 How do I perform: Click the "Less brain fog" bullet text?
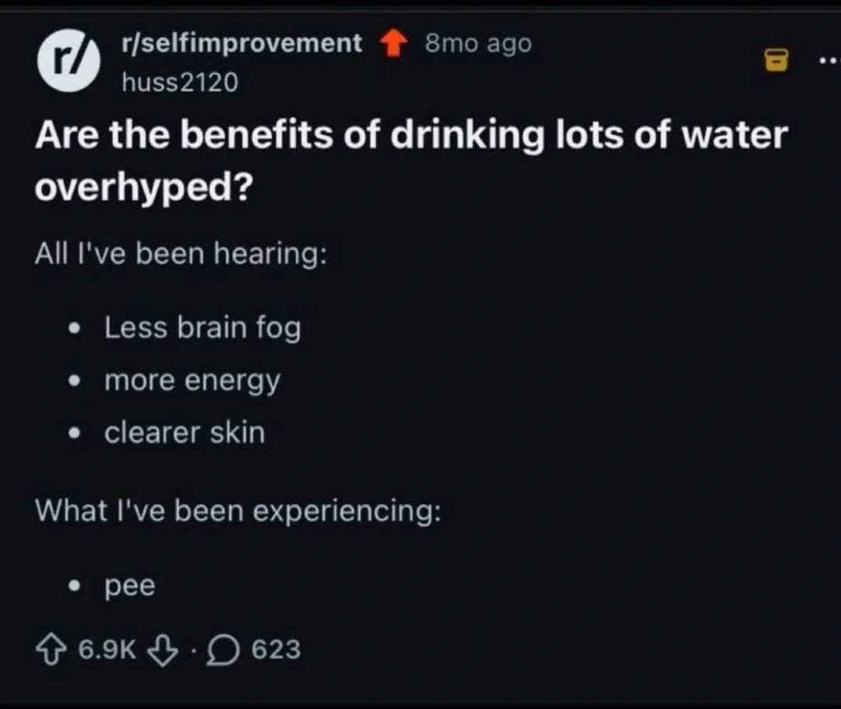pos(202,328)
